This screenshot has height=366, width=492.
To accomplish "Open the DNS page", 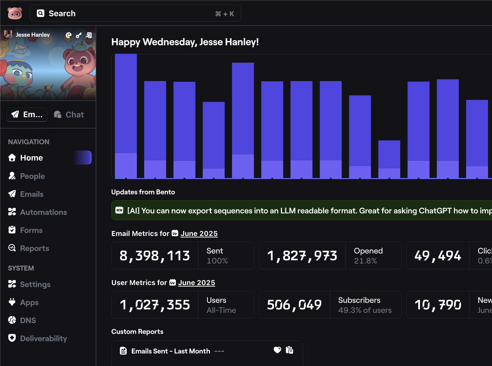I will [22, 320].
